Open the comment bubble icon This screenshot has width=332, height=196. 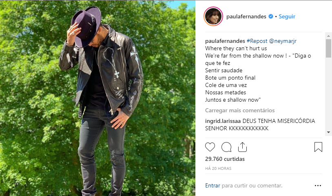[x=226, y=147]
